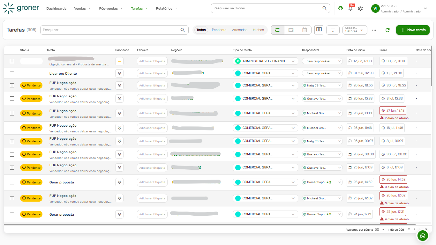Check the box for task due 27 jun, 13:18
436x245 pixels.
12,113
